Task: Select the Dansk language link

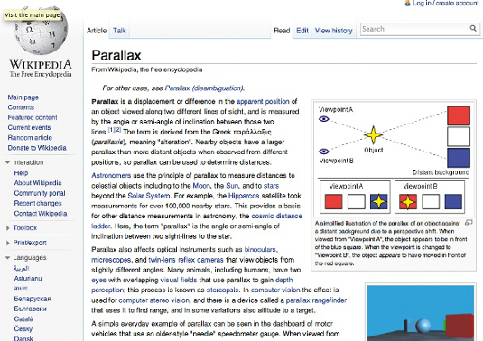Action: pyautogui.click(x=23, y=338)
